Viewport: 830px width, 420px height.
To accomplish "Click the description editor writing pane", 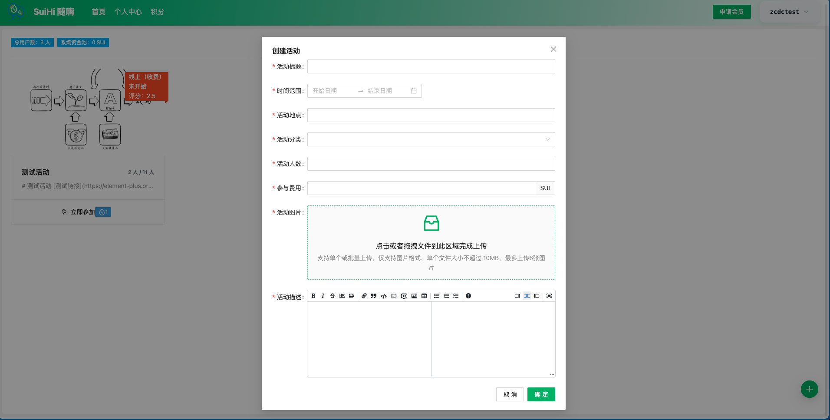I will click(369, 339).
